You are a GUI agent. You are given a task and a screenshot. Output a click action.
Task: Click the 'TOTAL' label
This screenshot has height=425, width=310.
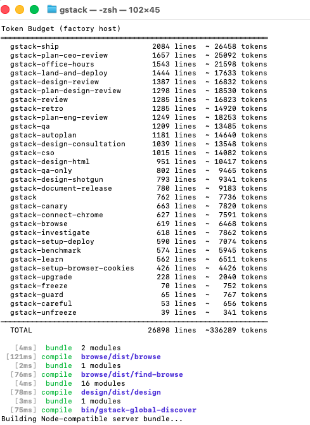pos(21,331)
